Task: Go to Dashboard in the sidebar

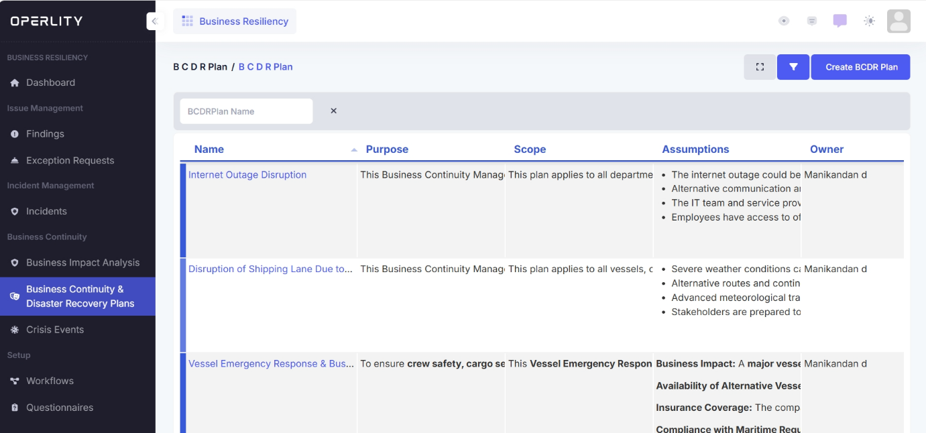Action: click(x=50, y=82)
